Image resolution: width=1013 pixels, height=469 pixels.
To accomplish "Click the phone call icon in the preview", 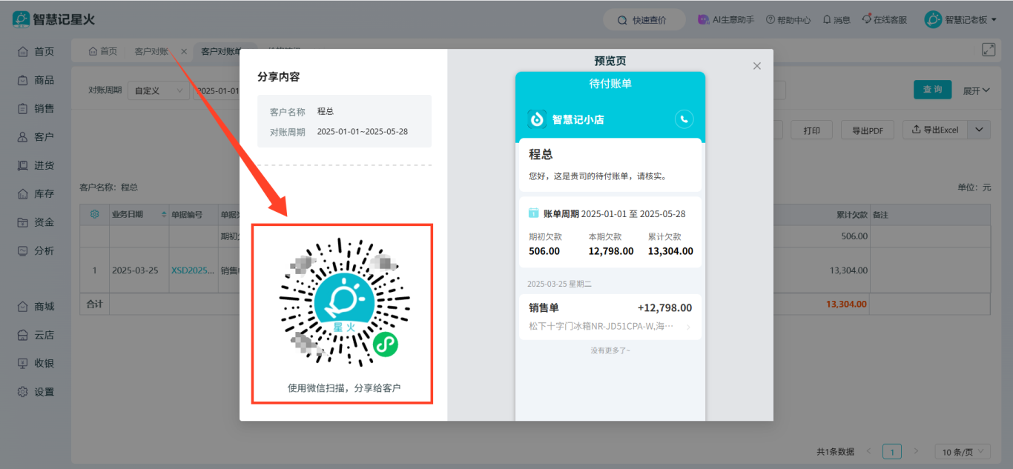I will 684,119.
